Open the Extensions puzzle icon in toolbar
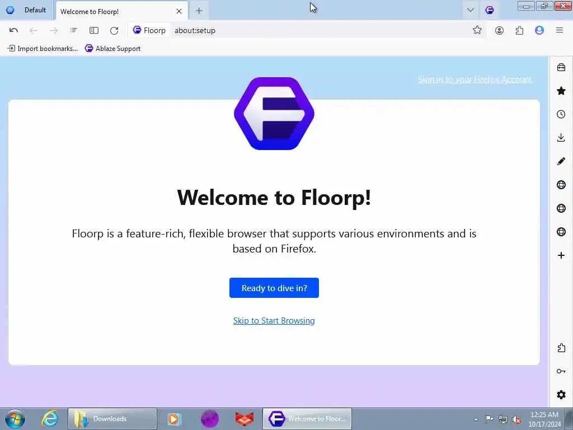Image resolution: width=573 pixels, height=430 pixels. coord(519,30)
